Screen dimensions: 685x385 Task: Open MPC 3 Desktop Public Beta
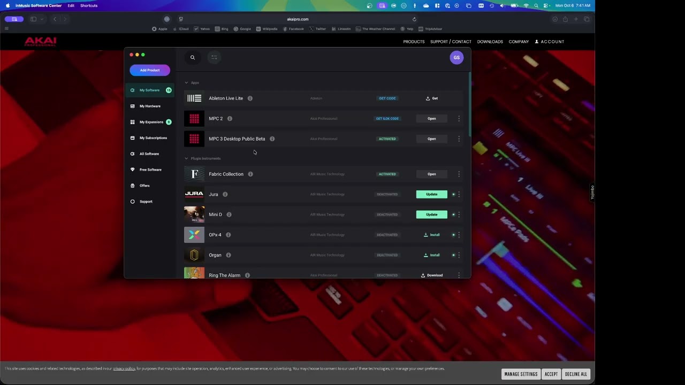point(432,139)
